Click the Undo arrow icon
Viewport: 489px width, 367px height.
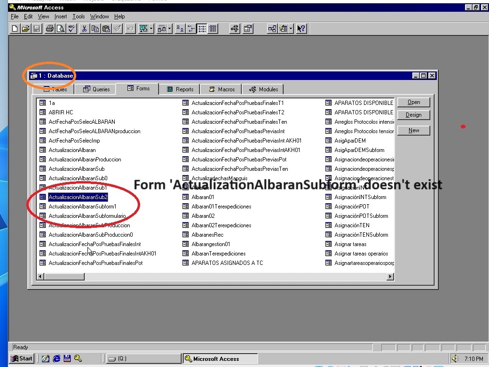point(130,29)
